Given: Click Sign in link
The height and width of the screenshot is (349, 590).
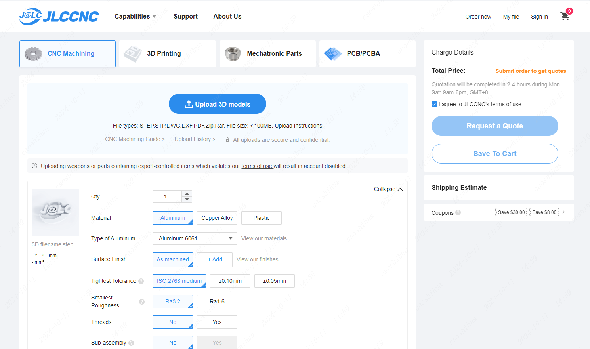Looking at the screenshot, I should pyautogui.click(x=539, y=17).
